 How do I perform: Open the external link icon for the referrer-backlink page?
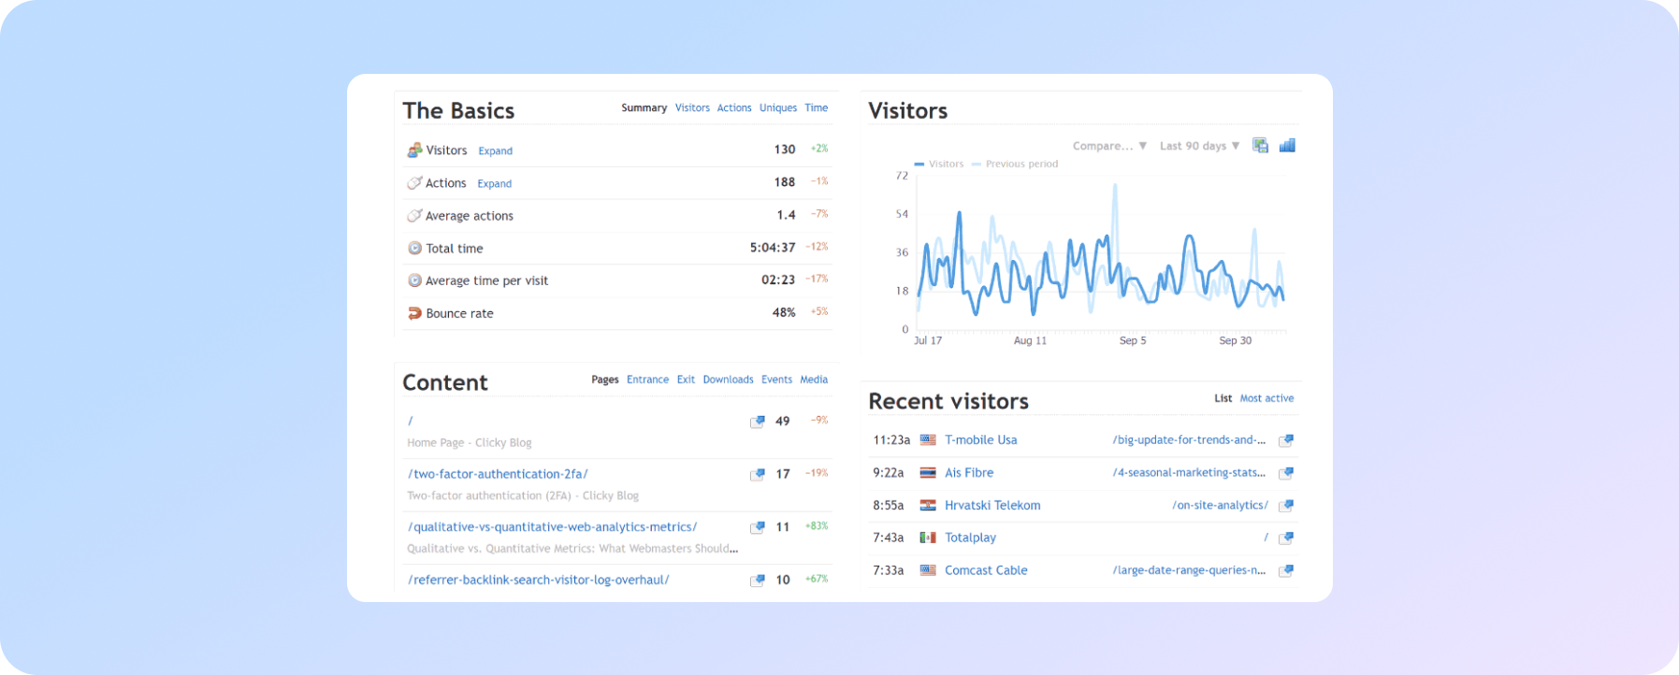(758, 581)
